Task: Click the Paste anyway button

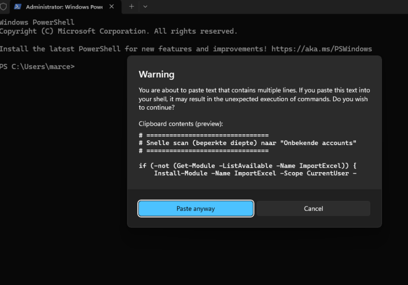Action: pyautogui.click(x=196, y=208)
